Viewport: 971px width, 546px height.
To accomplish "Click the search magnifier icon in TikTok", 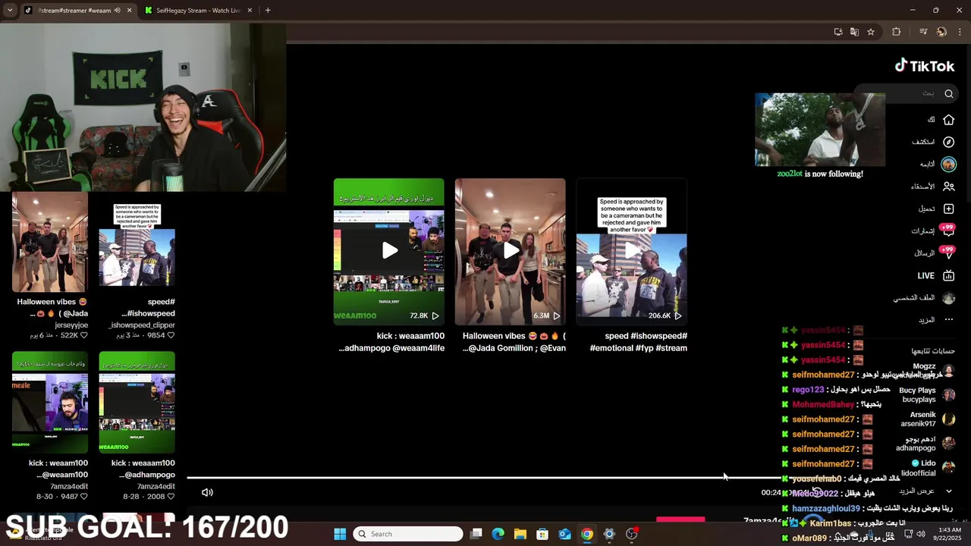I will (949, 94).
